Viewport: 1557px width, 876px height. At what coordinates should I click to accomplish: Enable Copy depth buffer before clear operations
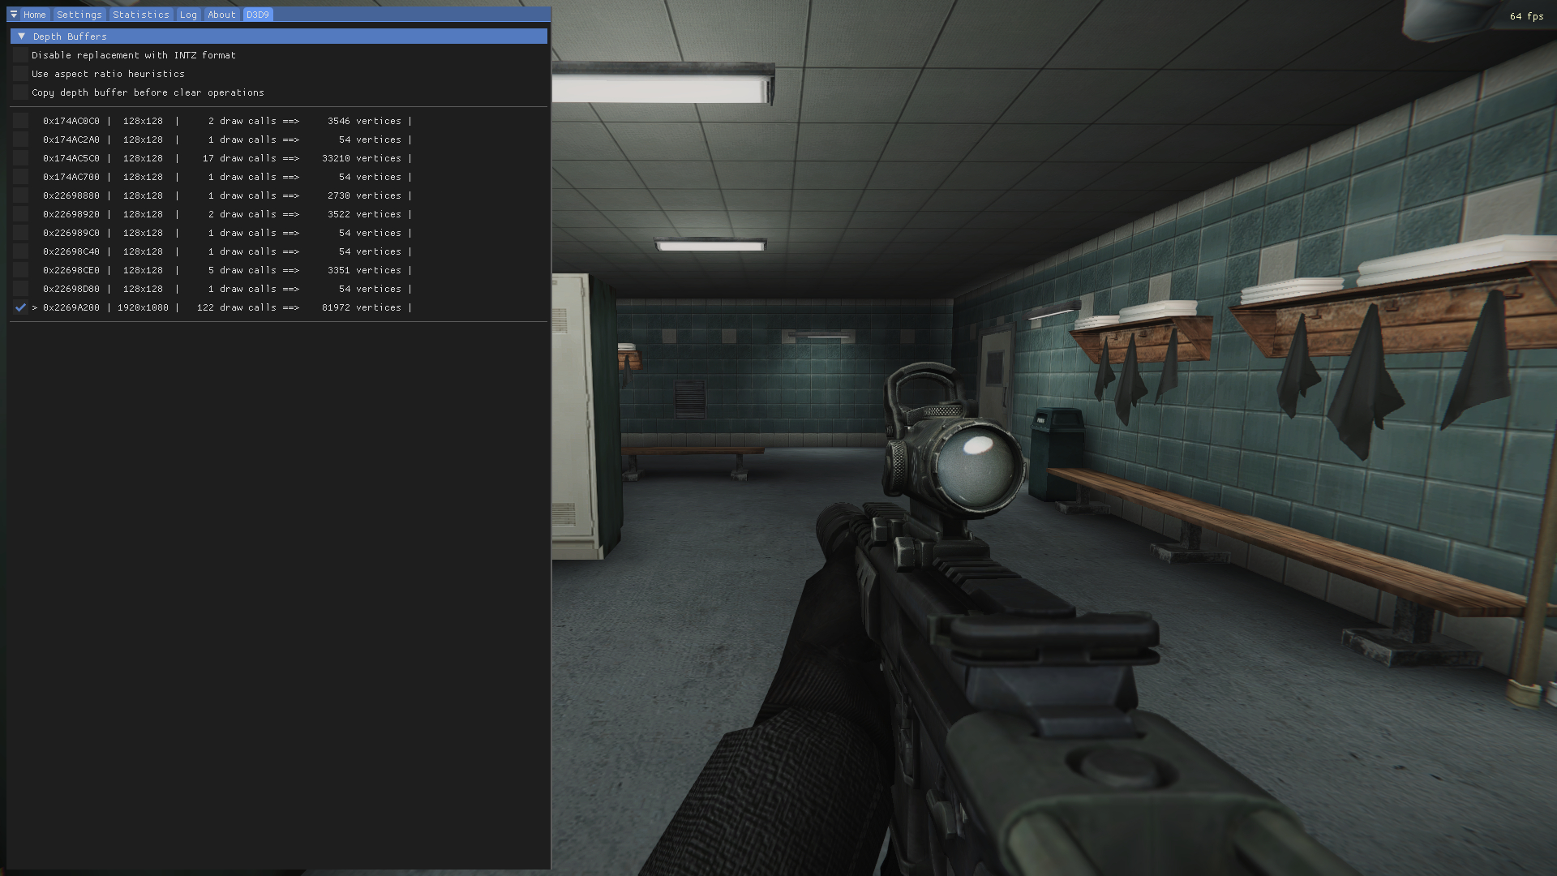[20, 92]
